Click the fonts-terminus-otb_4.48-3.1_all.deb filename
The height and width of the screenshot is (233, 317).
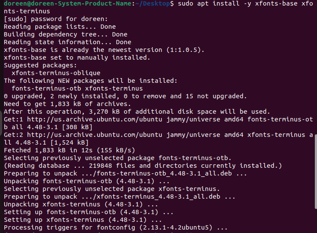tap(162, 173)
